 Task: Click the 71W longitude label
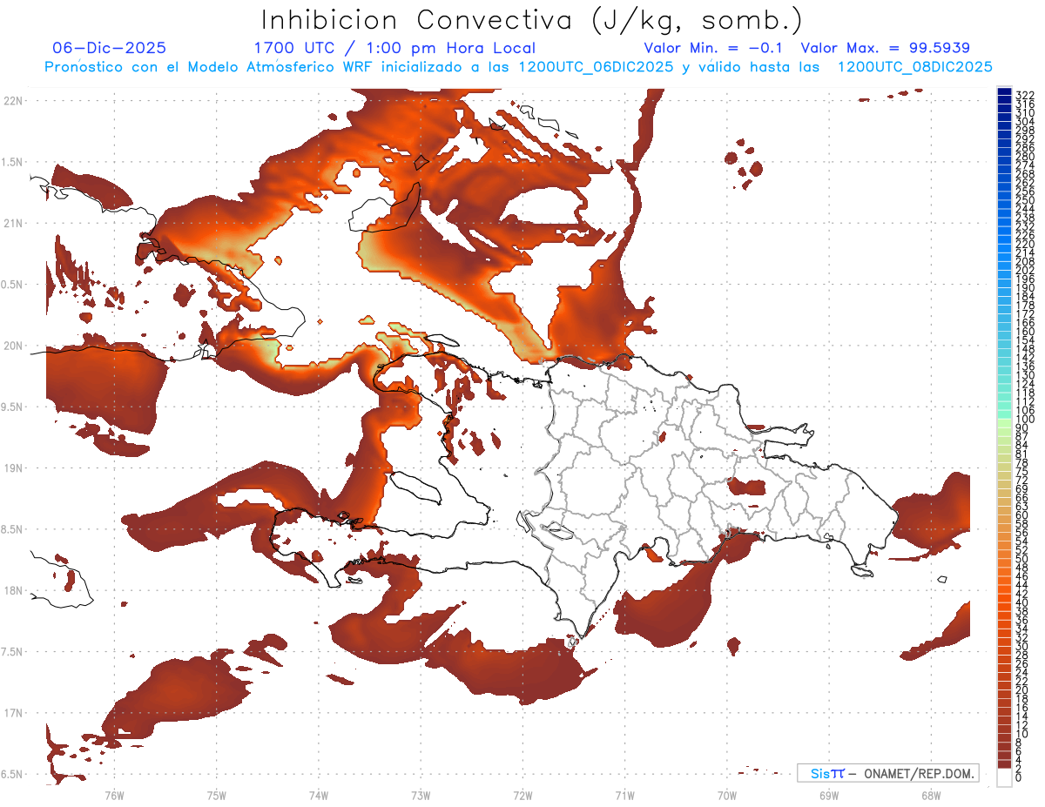point(624,795)
